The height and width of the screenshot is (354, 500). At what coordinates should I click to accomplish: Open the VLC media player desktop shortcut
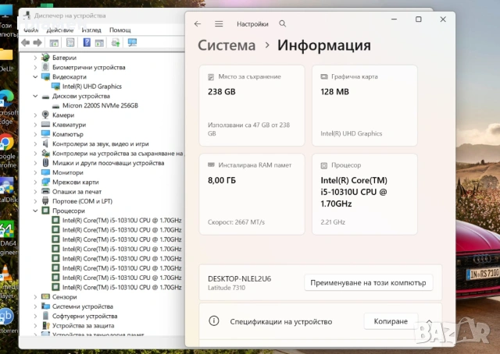[x=6, y=281]
